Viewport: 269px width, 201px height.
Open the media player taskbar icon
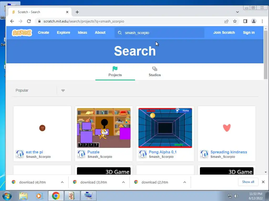[x=39, y=196]
